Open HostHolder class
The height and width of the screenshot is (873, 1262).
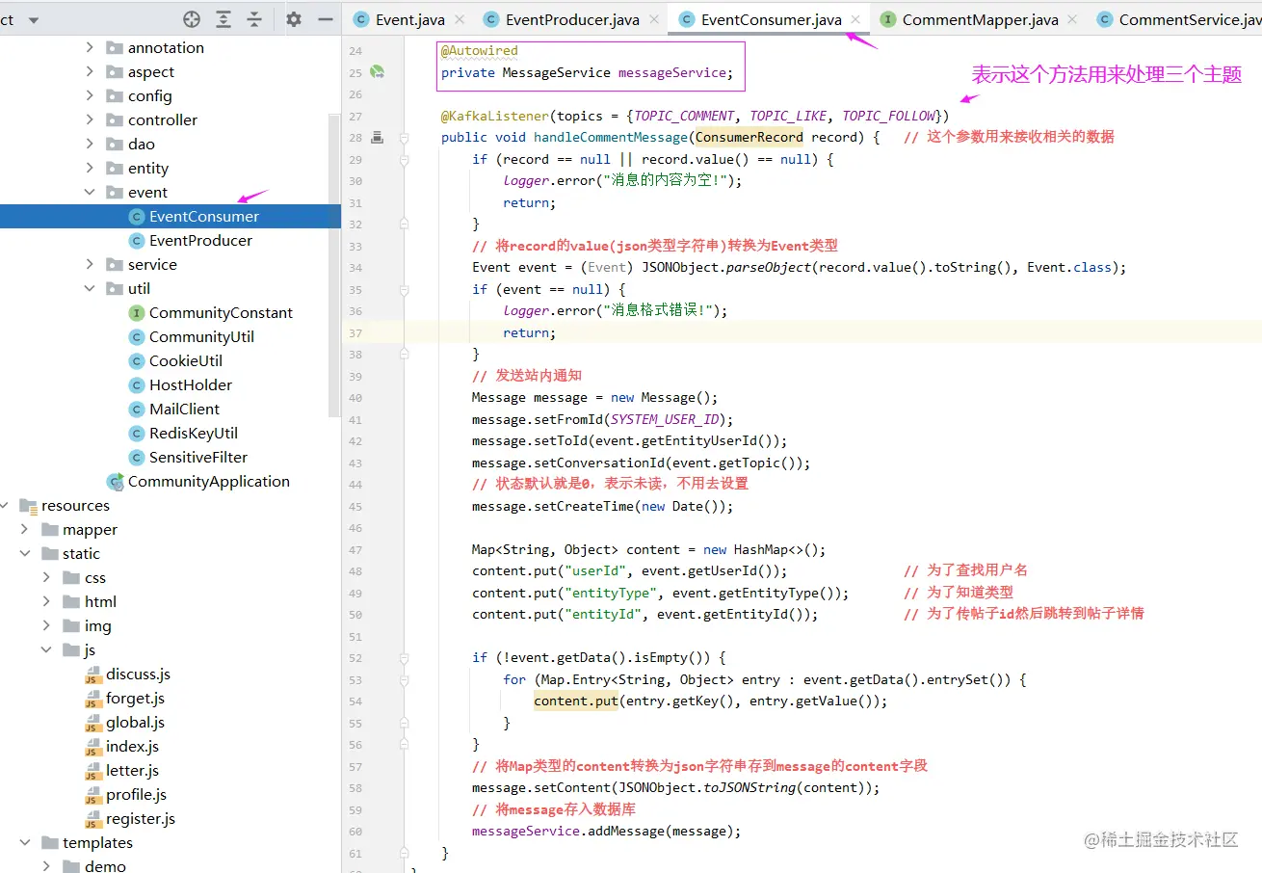pyautogui.click(x=191, y=384)
